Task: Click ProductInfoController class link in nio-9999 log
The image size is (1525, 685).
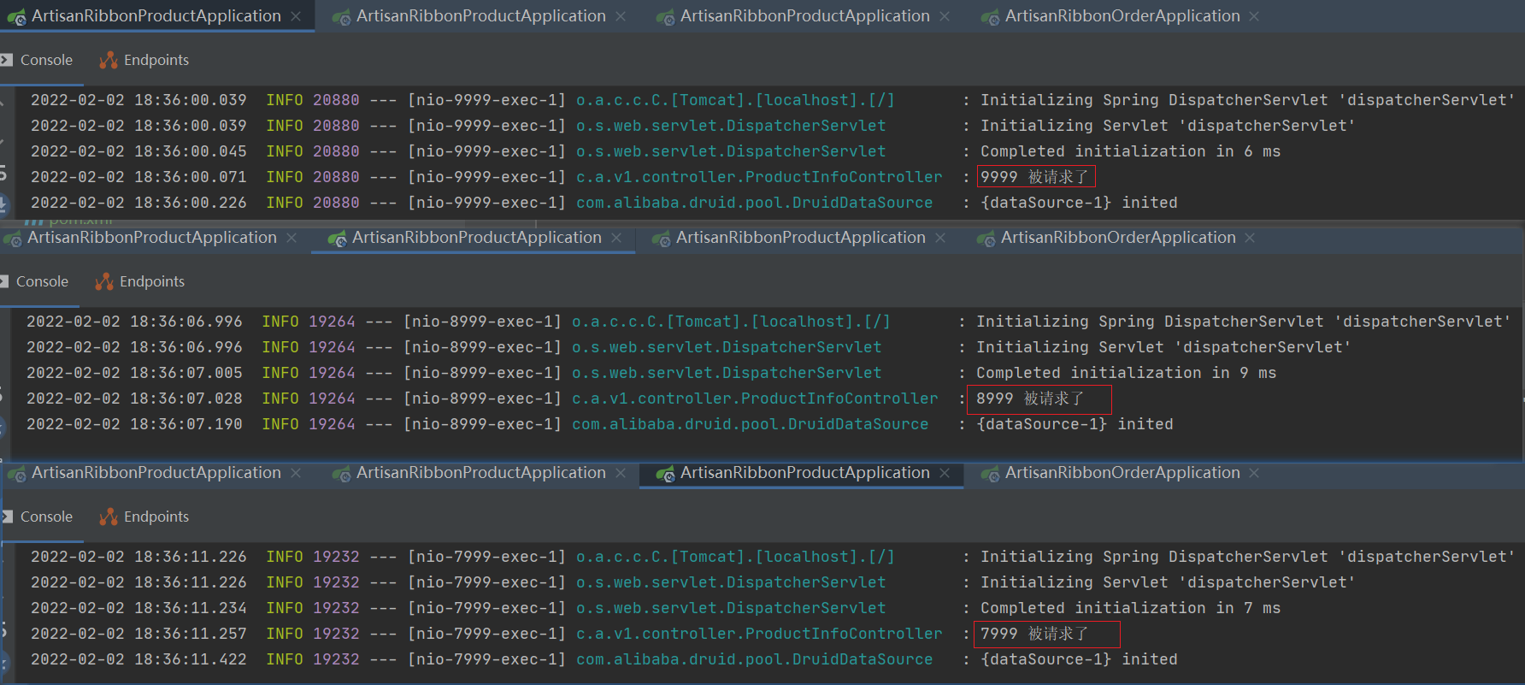Action: coord(759,177)
